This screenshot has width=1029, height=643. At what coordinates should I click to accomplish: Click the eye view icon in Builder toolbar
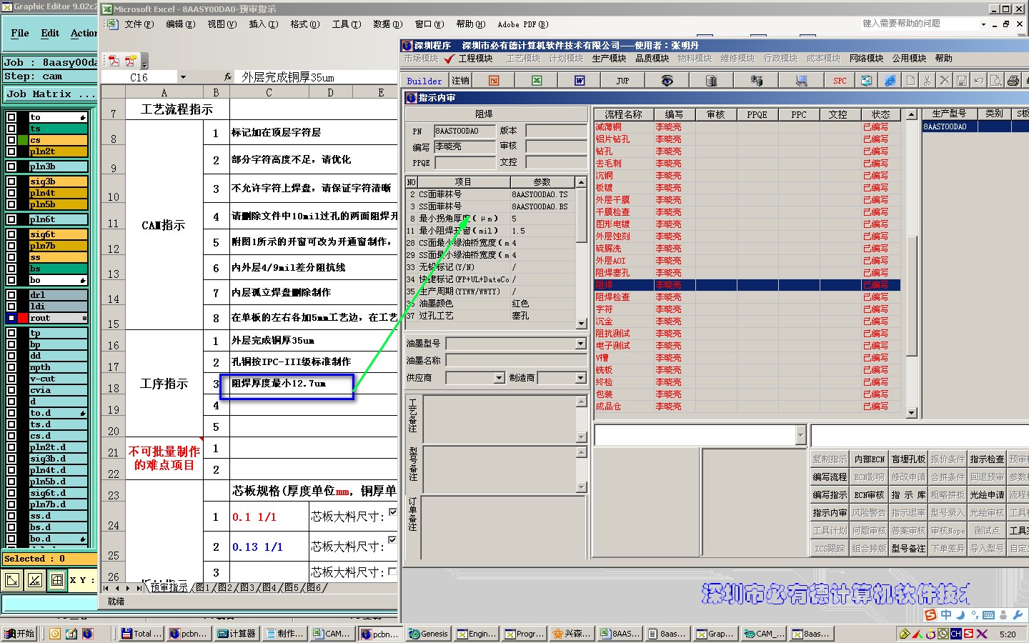pos(667,81)
